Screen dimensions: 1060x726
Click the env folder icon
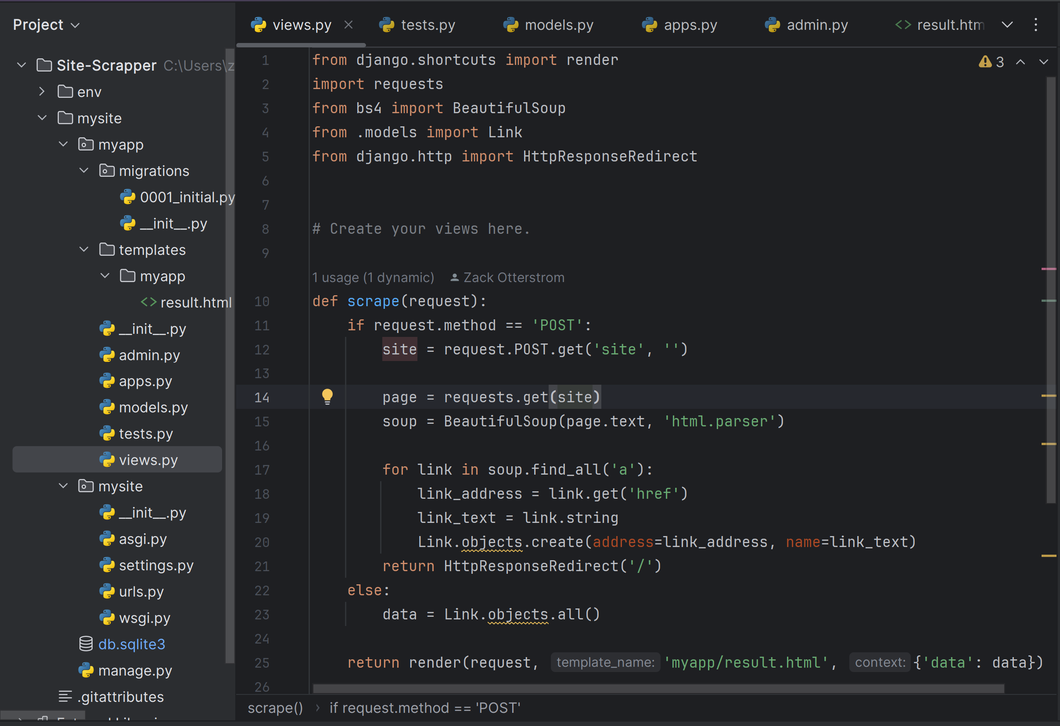pos(65,92)
